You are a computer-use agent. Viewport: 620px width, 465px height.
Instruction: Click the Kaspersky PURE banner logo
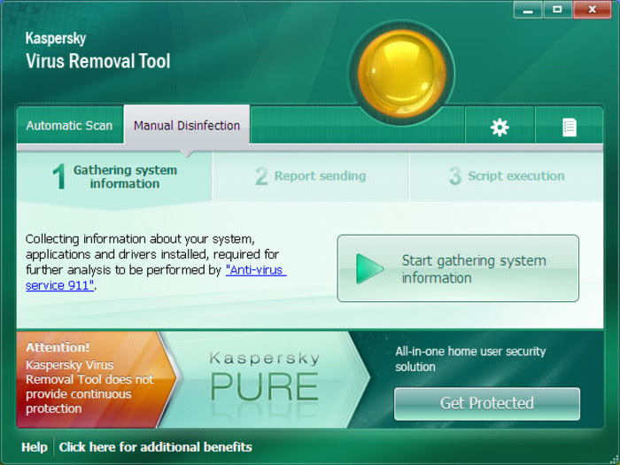coord(264,377)
